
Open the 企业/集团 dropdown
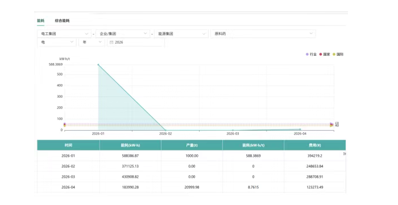tap(123, 34)
